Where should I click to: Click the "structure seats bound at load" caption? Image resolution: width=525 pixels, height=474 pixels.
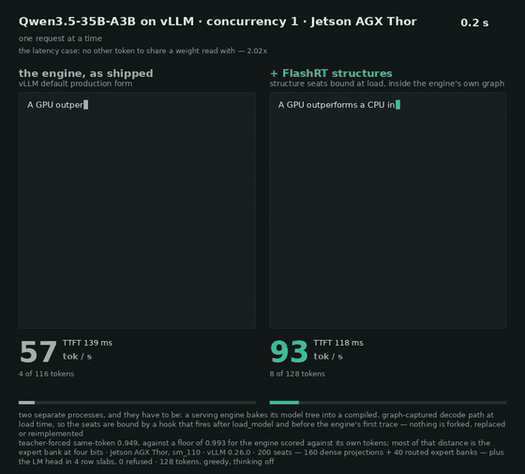click(x=387, y=83)
